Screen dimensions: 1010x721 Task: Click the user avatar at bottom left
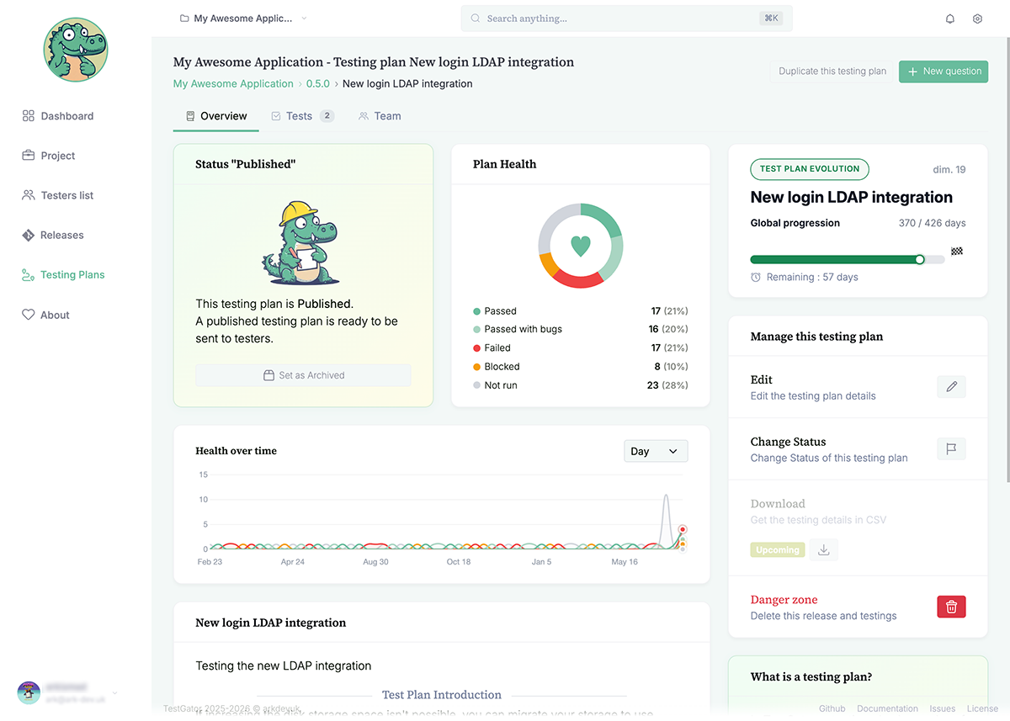point(29,693)
